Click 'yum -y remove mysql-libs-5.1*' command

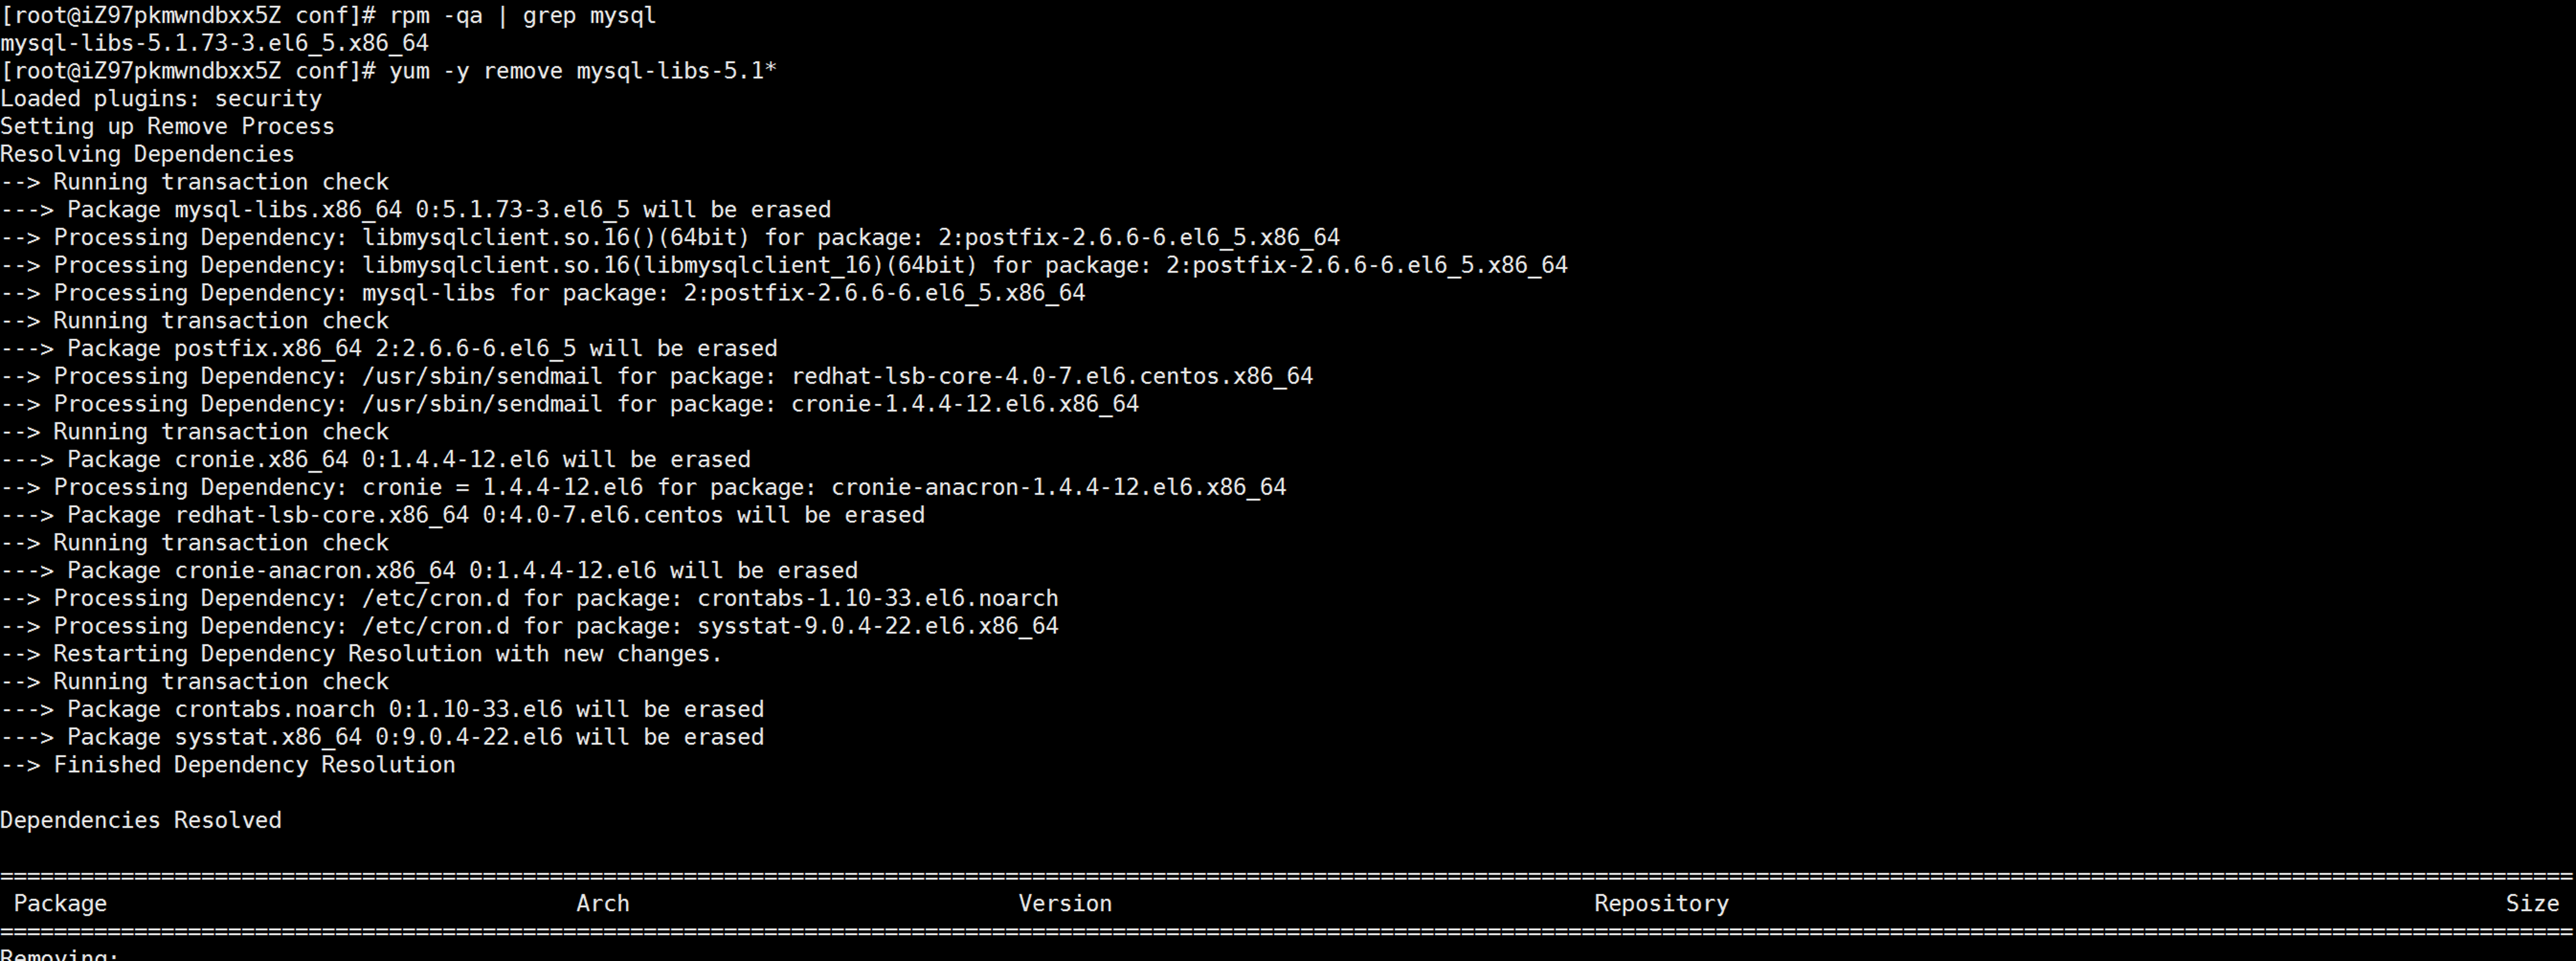point(583,71)
